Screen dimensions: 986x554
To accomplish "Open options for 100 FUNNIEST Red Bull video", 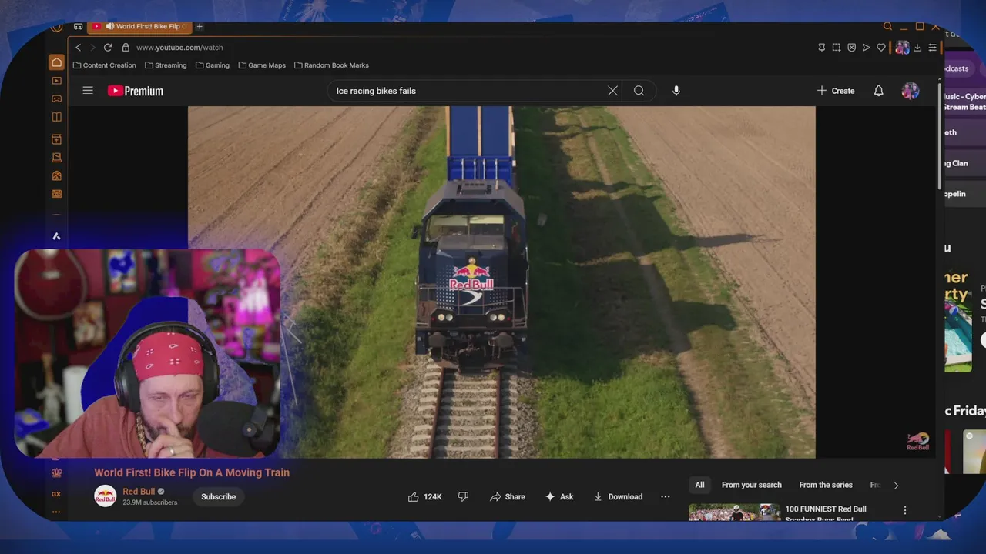I will point(905,510).
